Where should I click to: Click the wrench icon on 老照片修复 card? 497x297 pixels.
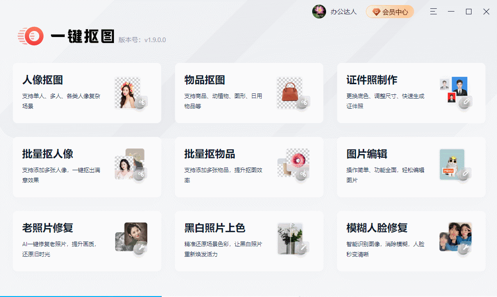point(140,247)
